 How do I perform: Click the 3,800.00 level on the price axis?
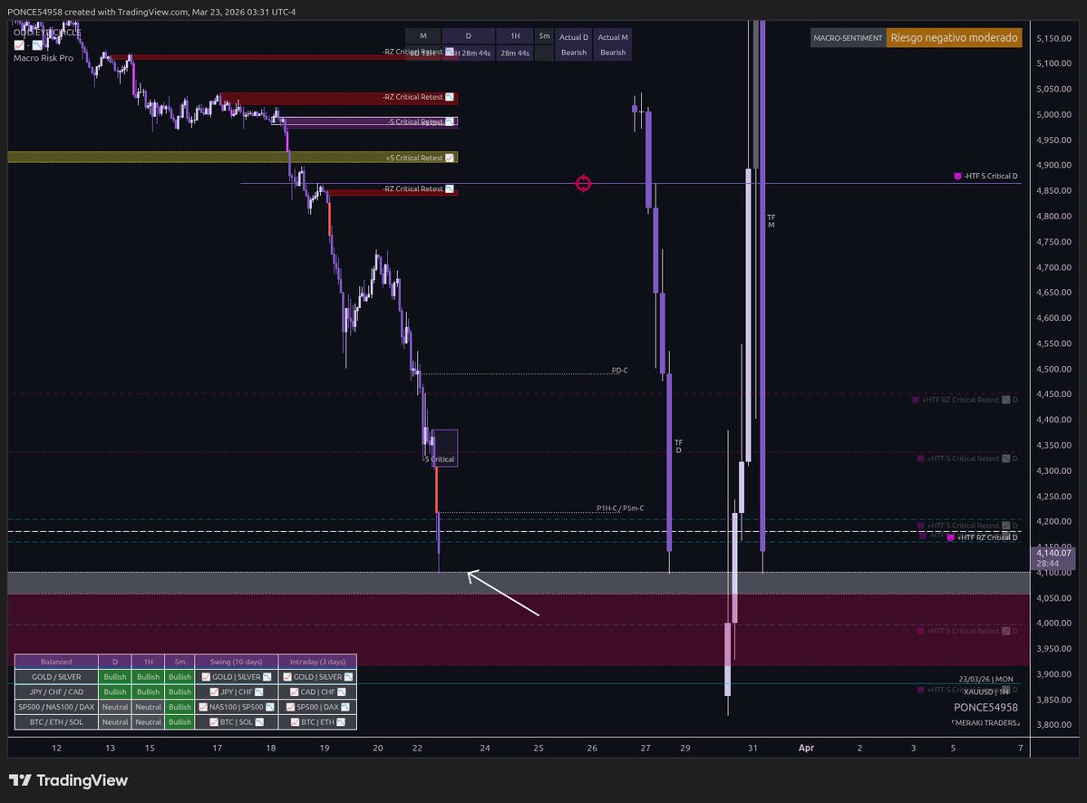pos(1053,725)
